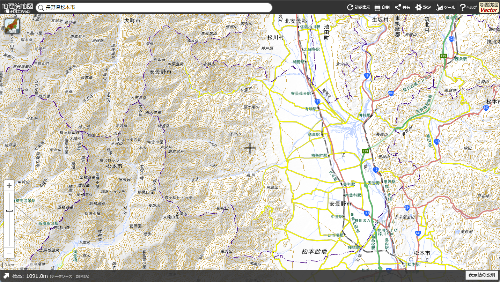
Task: Open the ヘルプ help page
Action: (468, 7)
